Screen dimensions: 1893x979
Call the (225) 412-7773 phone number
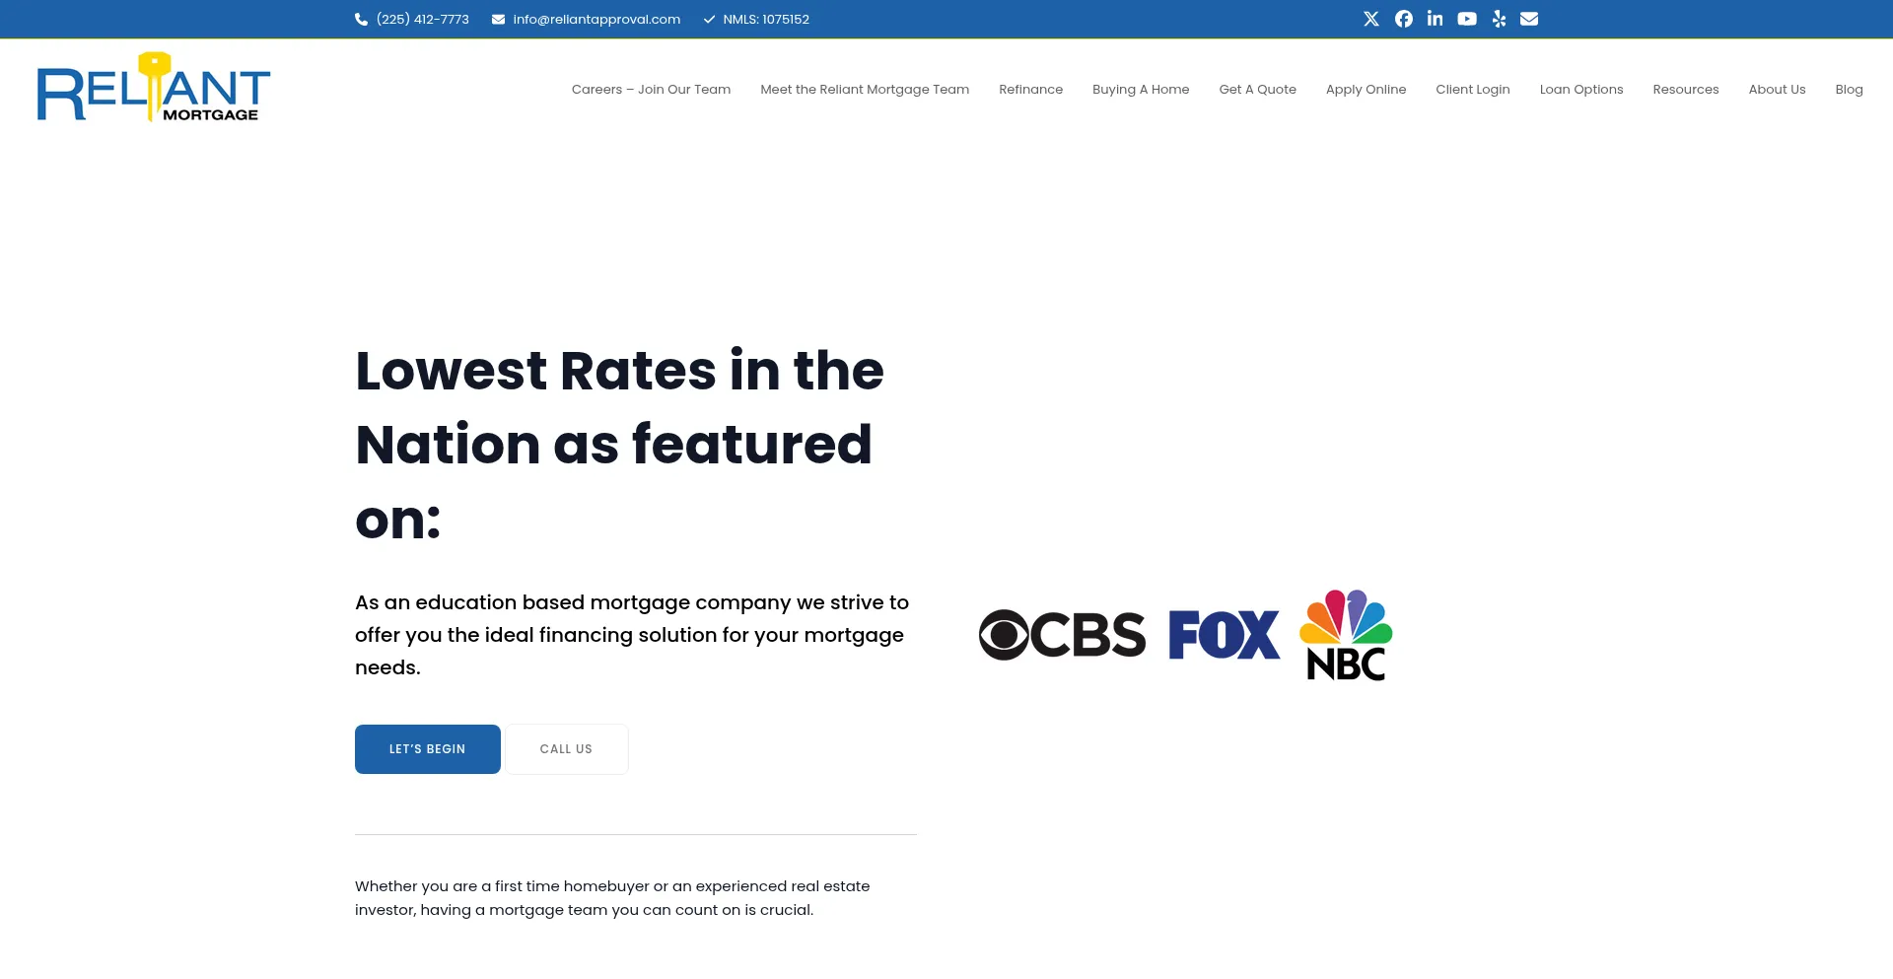pos(422,19)
